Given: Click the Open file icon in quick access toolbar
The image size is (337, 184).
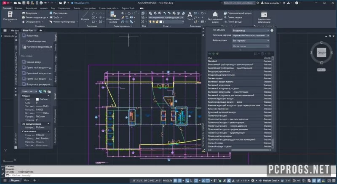Looking at the screenshot, I should (x=19, y=3).
